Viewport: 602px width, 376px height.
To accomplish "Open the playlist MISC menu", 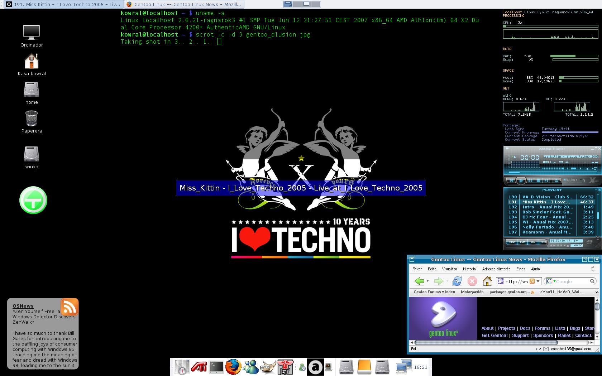I will coord(543,242).
